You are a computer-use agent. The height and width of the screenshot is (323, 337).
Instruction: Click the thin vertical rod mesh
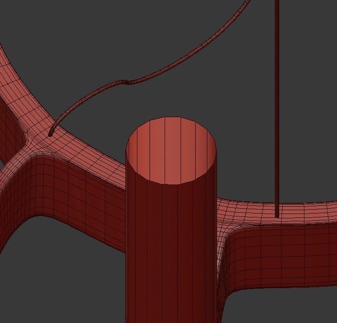click(277, 108)
